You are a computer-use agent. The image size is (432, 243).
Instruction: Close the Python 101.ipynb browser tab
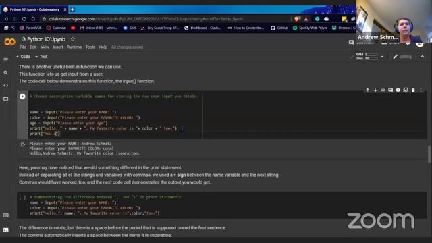[65, 9]
